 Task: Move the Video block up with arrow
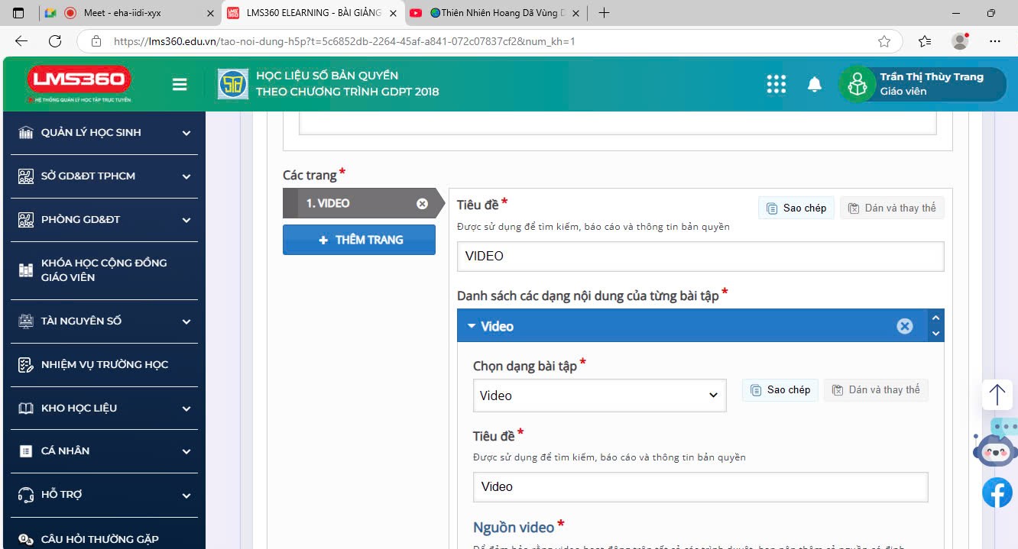click(x=935, y=318)
